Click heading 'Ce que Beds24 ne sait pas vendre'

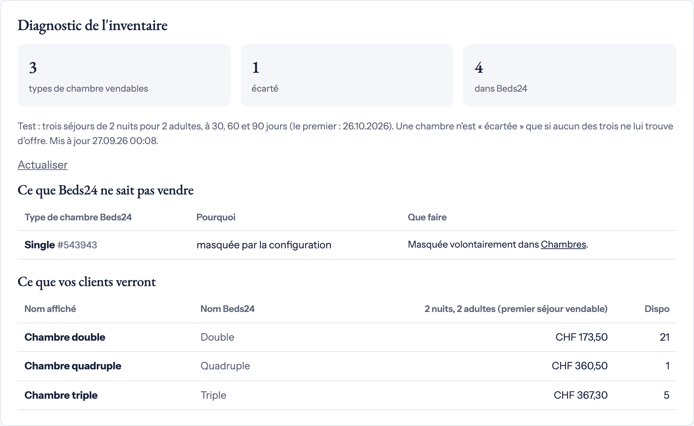[106, 190]
